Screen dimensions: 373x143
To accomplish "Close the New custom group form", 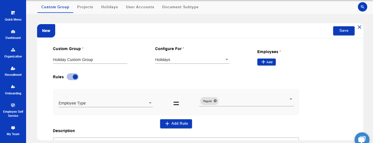I will (359, 27).
